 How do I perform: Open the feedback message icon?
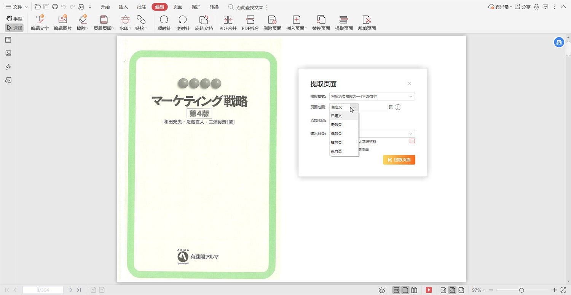click(x=545, y=7)
